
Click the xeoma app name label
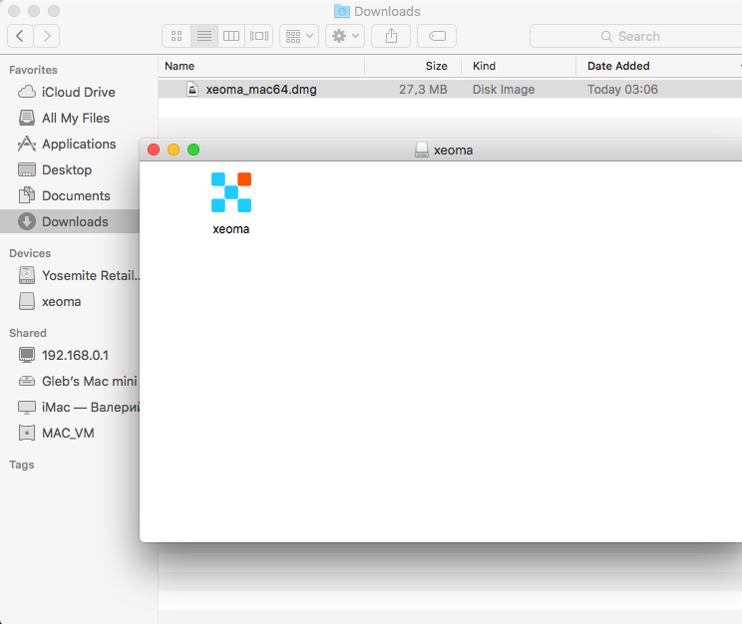tap(231, 229)
